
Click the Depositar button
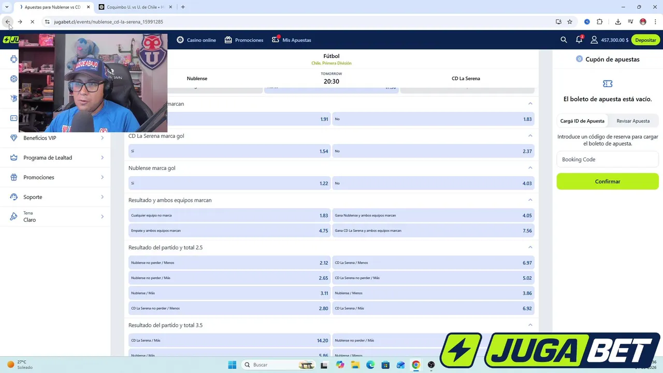tap(645, 40)
